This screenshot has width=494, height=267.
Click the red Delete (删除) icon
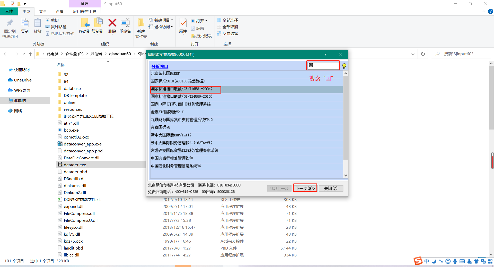click(x=112, y=23)
